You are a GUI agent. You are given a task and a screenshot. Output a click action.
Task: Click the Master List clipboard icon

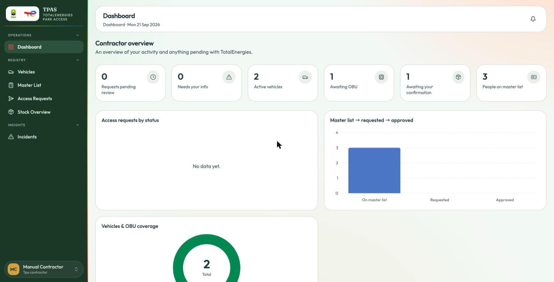pyautogui.click(x=11, y=85)
